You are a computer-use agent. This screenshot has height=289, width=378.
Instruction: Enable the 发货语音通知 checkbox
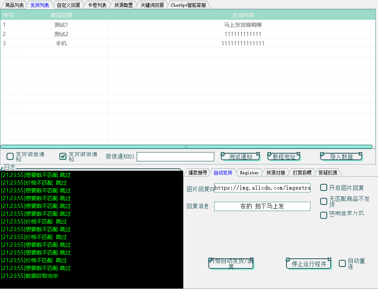10,156
